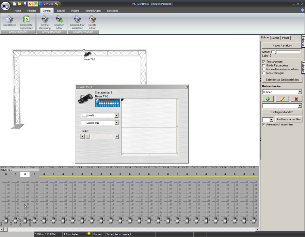Open the small grid dropdown beside Am Raster ausrichten

[x=271, y=119]
